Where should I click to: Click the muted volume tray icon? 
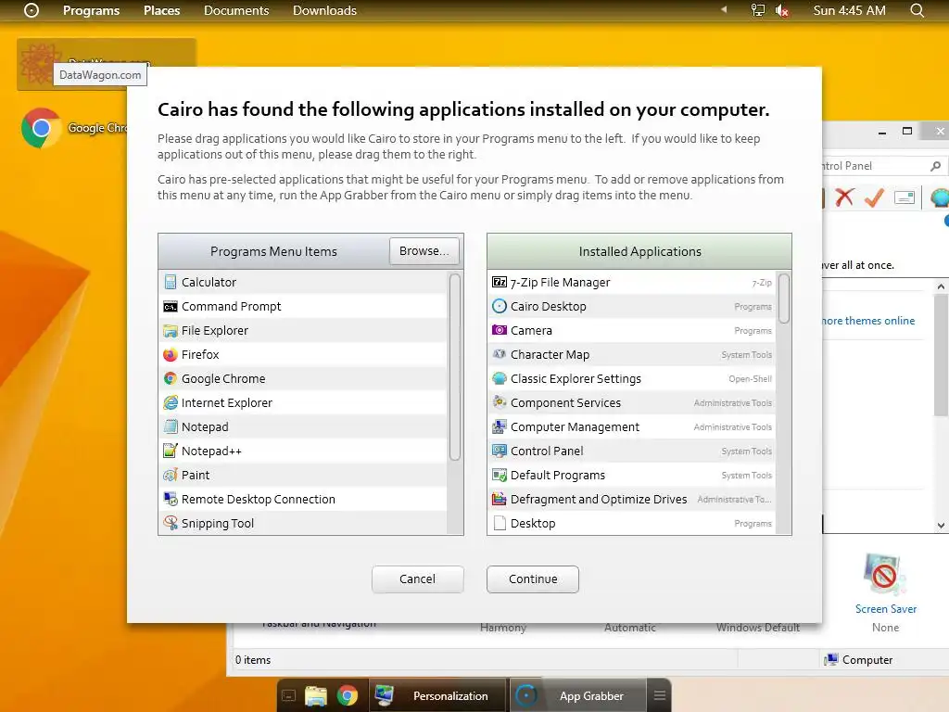click(782, 10)
